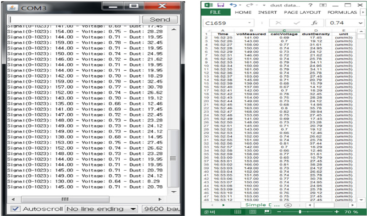Switch to Page Break Preview icon

267,212
